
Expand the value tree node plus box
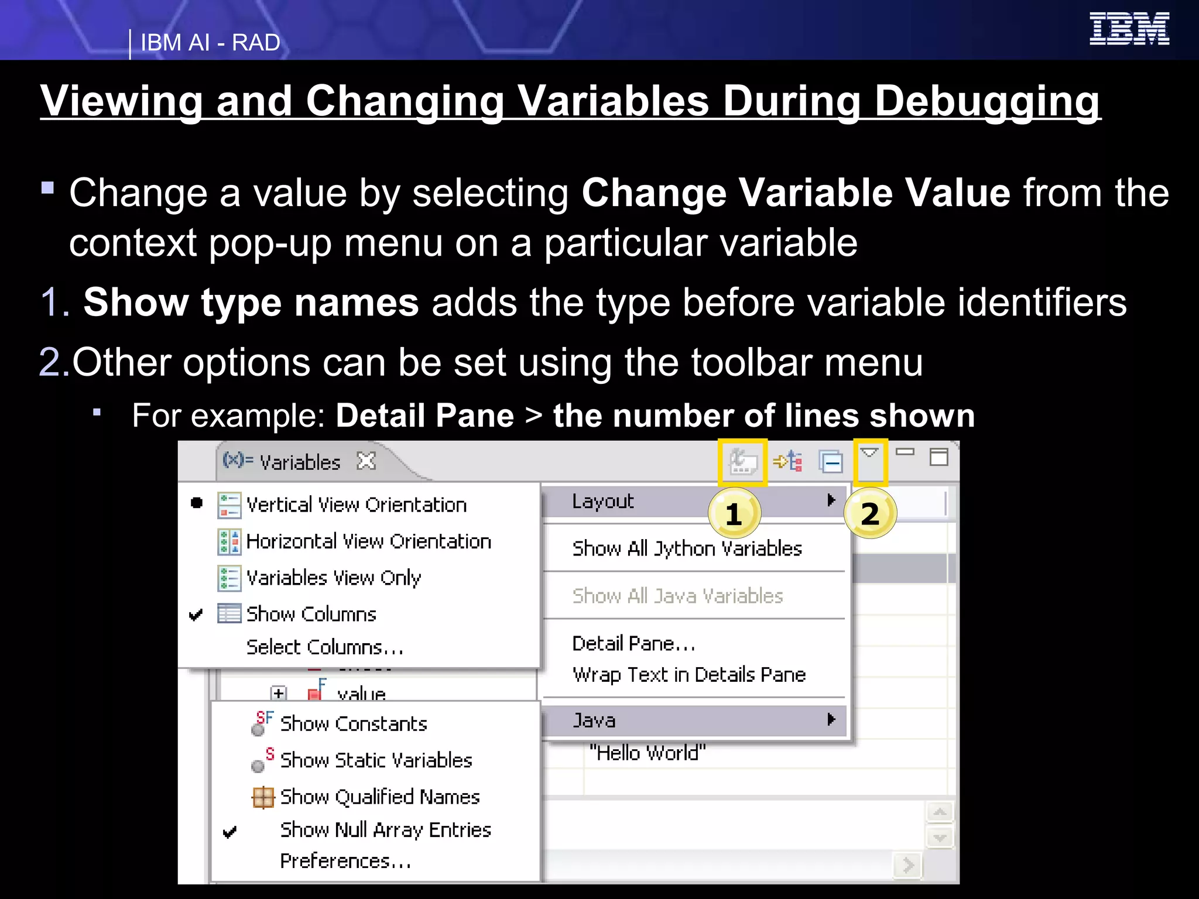pos(279,694)
